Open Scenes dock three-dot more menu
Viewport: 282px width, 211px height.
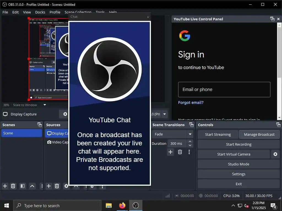[x=42, y=186]
